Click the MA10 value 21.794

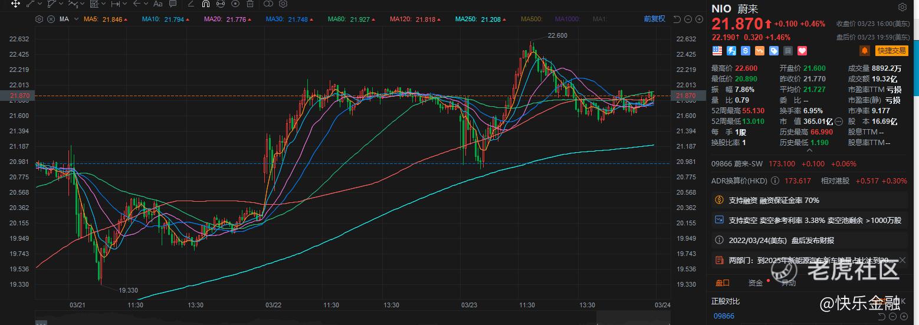[x=174, y=19]
